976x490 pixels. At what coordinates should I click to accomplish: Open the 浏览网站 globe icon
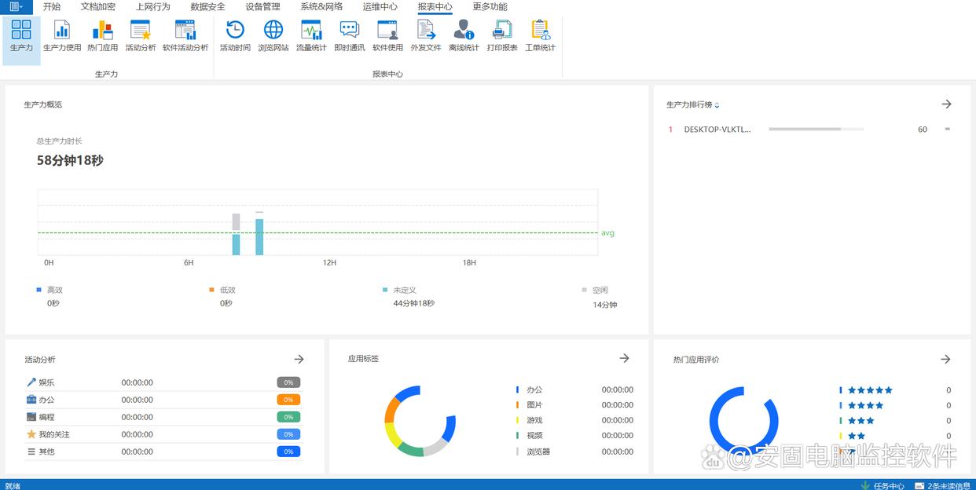point(273,36)
